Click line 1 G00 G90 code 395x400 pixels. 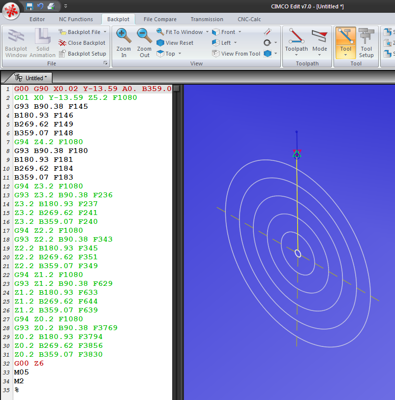pos(93,89)
